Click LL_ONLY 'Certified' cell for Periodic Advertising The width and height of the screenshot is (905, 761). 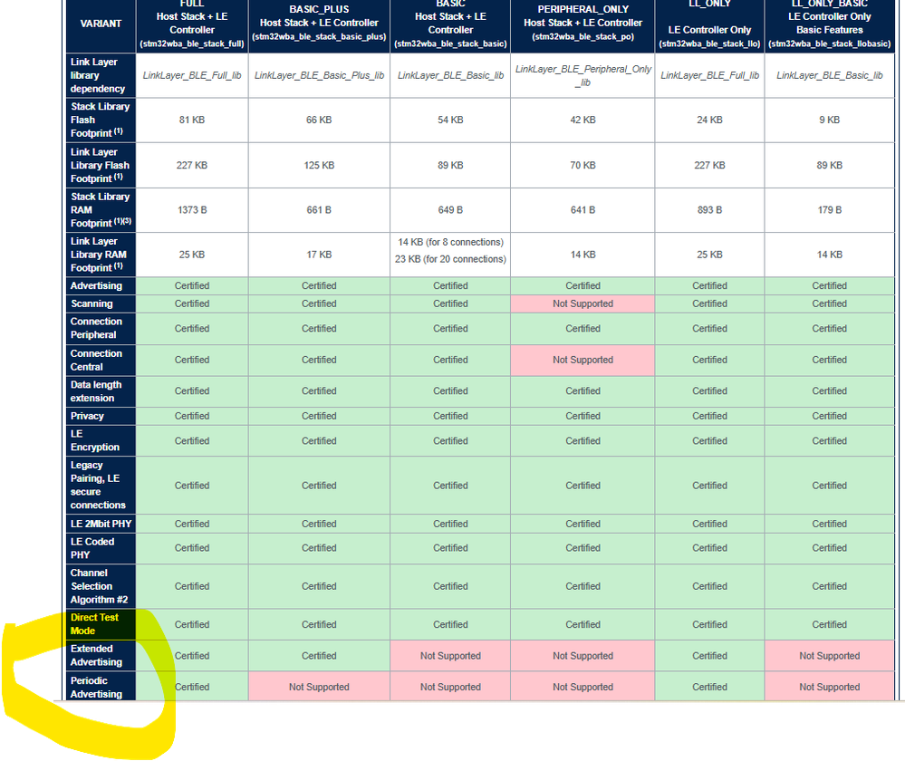710,687
